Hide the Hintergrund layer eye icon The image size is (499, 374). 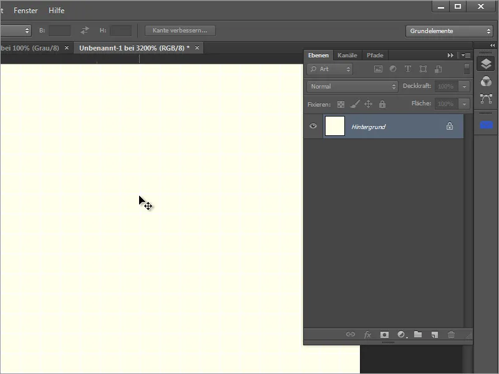point(313,126)
